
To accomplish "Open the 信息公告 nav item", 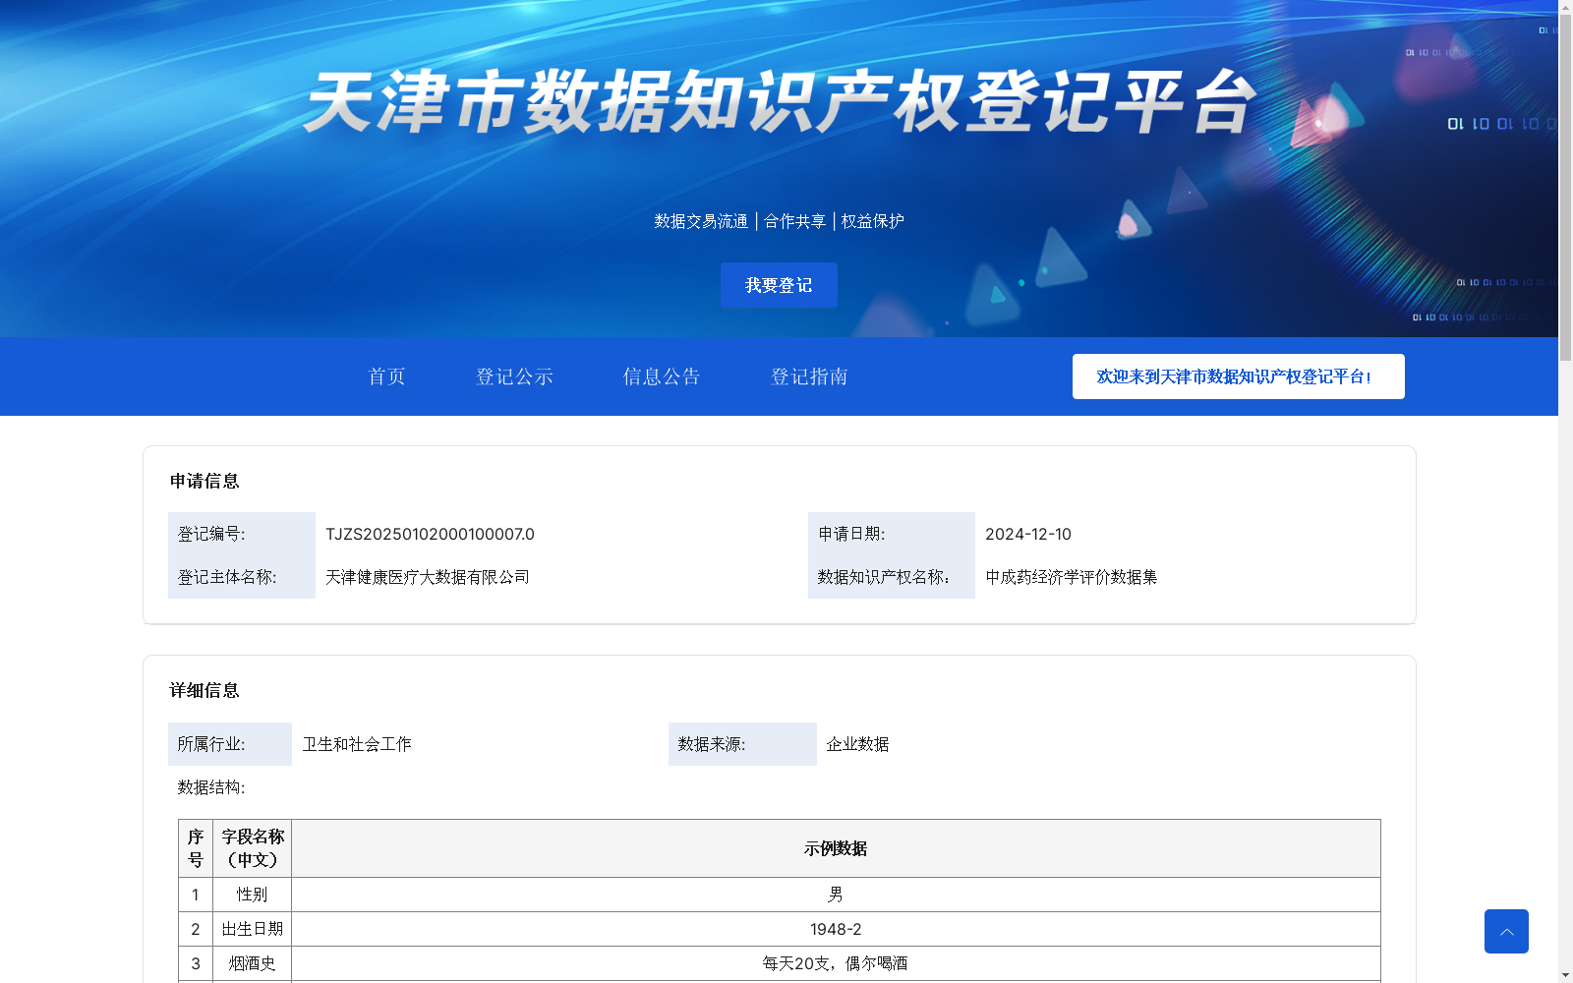I will tap(662, 376).
